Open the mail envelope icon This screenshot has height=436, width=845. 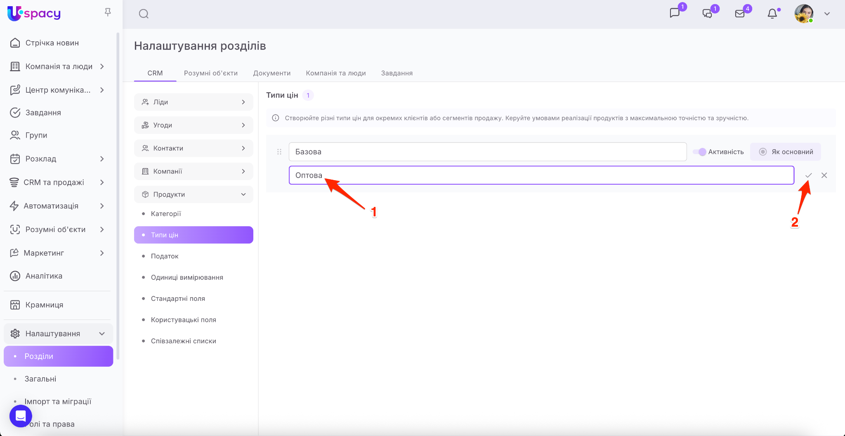click(740, 14)
